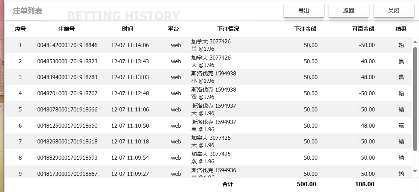Select row 2 order 00485300001701918823
Screen dimensions: 419x192
pyautogui.click(x=67, y=61)
